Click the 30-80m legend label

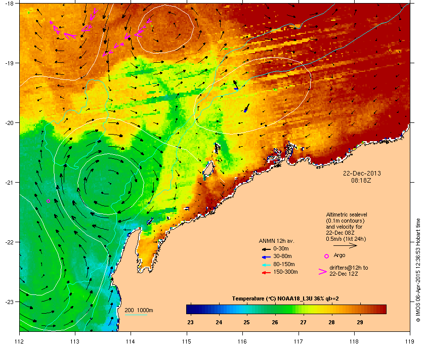click(x=282, y=256)
